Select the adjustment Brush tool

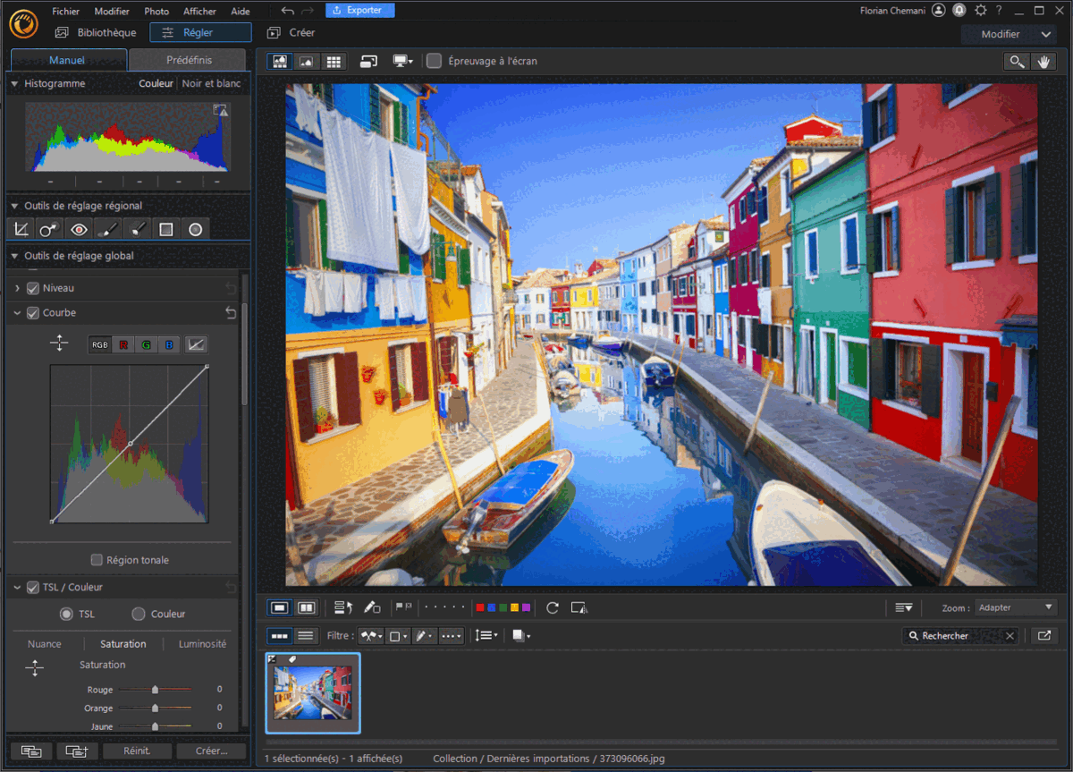point(107,229)
